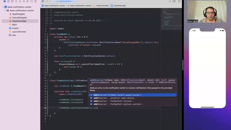
Task: Click line number 36 in the gutter
Action: pos(45,108)
